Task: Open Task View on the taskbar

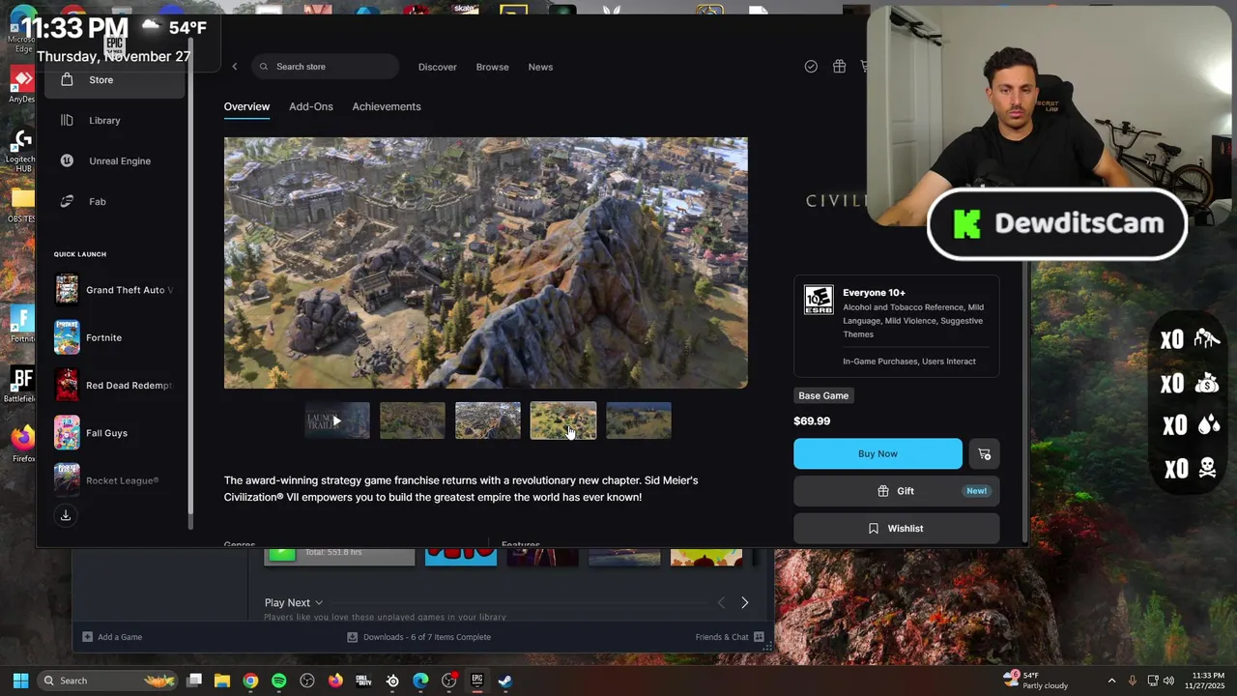Action: [x=194, y=681]
